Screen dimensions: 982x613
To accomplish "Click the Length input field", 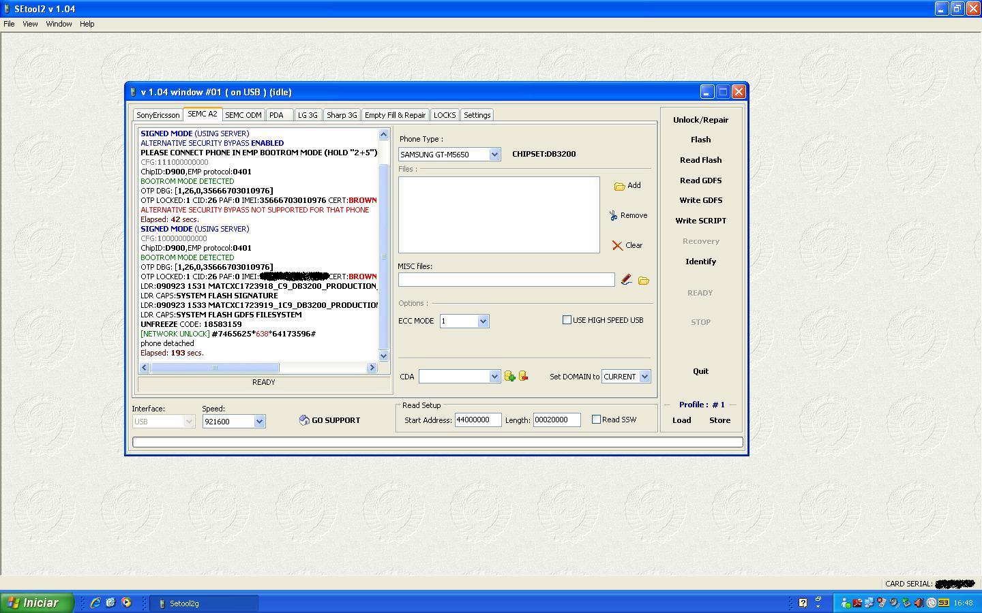I will point(556,420).
